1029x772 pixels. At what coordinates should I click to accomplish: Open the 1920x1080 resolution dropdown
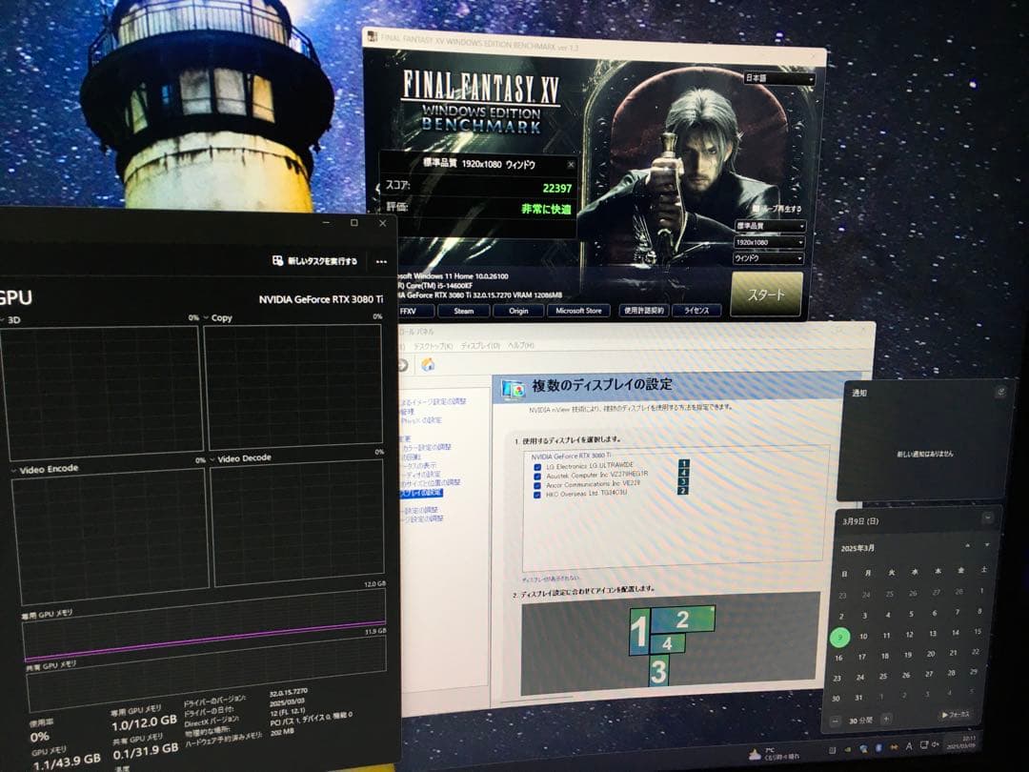click(x=770, y=242)
